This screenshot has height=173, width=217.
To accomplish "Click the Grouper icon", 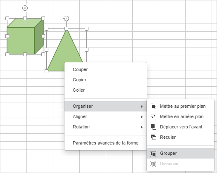I will 153,153.
